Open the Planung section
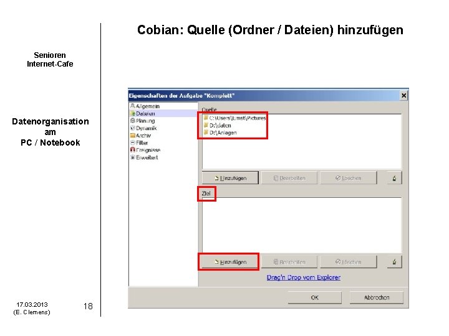The image size is (449, 336). tap(143, 121)
